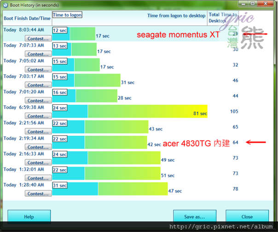Image resolution: width=278 pixels, height=232 pixels.
Task: Click the total value 78
Action: [x=236, y=189]
